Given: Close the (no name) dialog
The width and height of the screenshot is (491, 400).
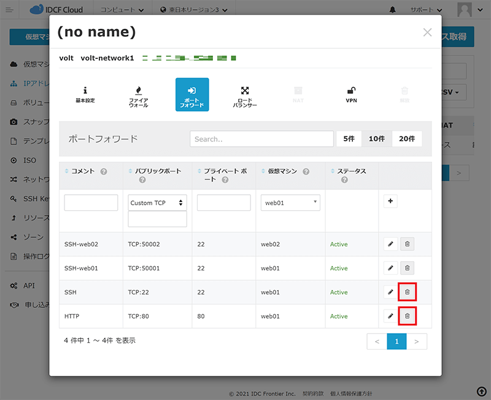Looking at the screenshot, I should [427, 33].
